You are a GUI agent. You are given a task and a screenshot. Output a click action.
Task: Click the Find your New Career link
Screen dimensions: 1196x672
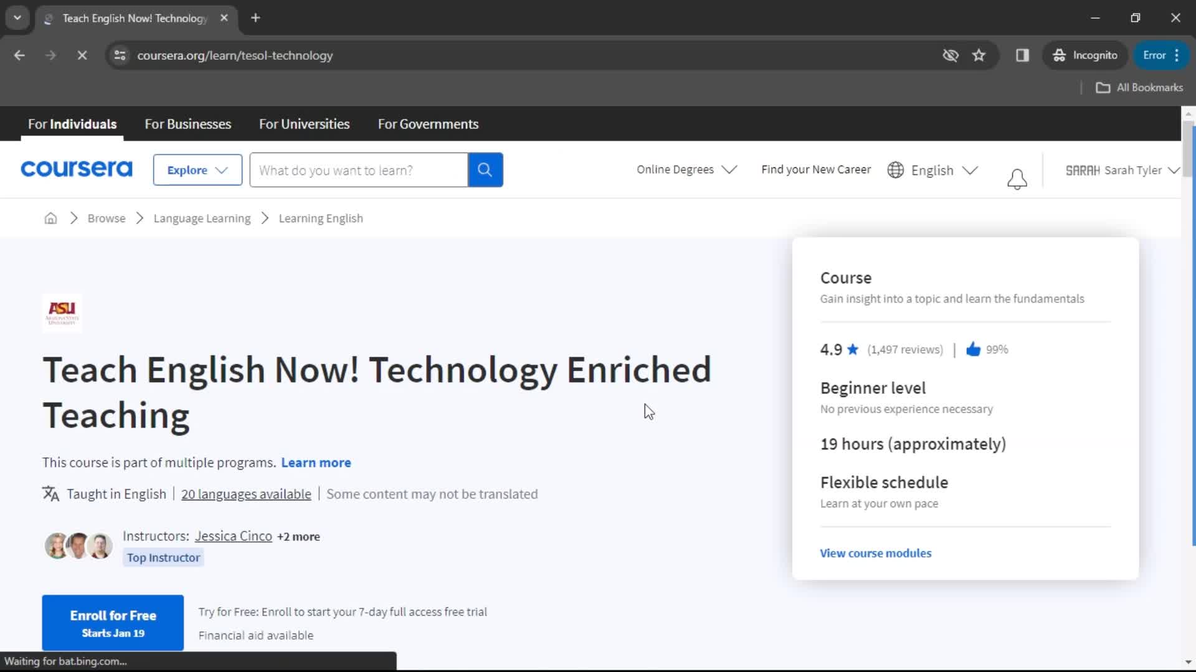(x=816, y=170)
